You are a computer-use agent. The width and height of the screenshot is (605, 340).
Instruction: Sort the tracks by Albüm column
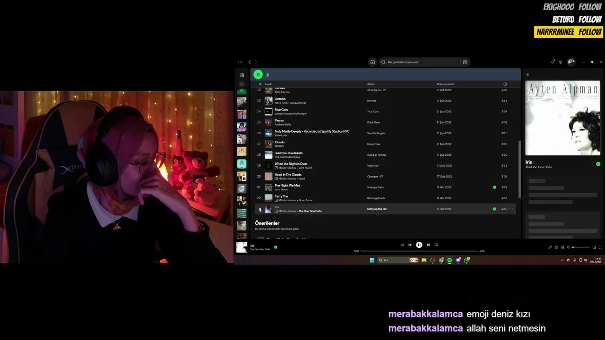coord(371,84)
